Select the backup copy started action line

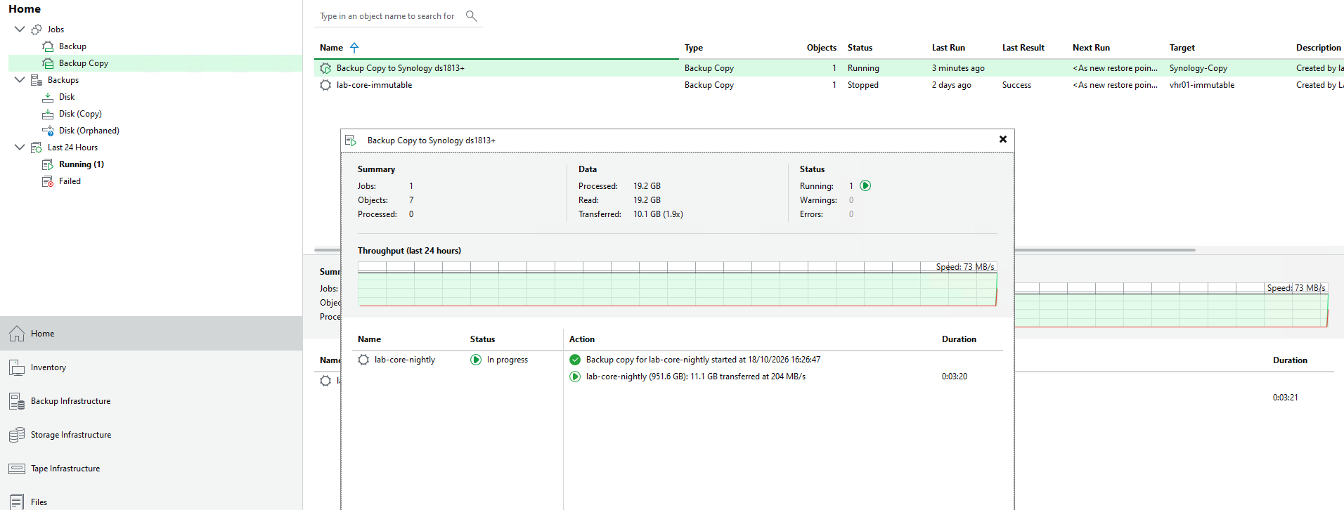703,360
